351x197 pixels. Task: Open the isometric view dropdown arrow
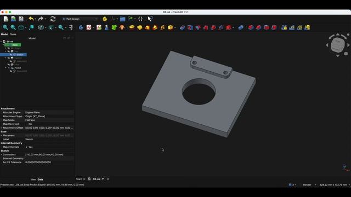coord(25,28)
